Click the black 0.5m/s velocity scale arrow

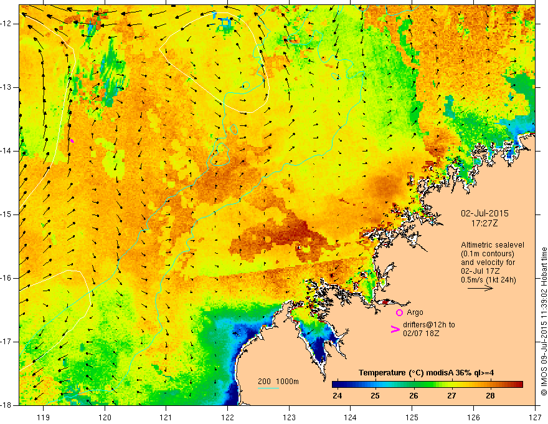(x=480, y=288)
